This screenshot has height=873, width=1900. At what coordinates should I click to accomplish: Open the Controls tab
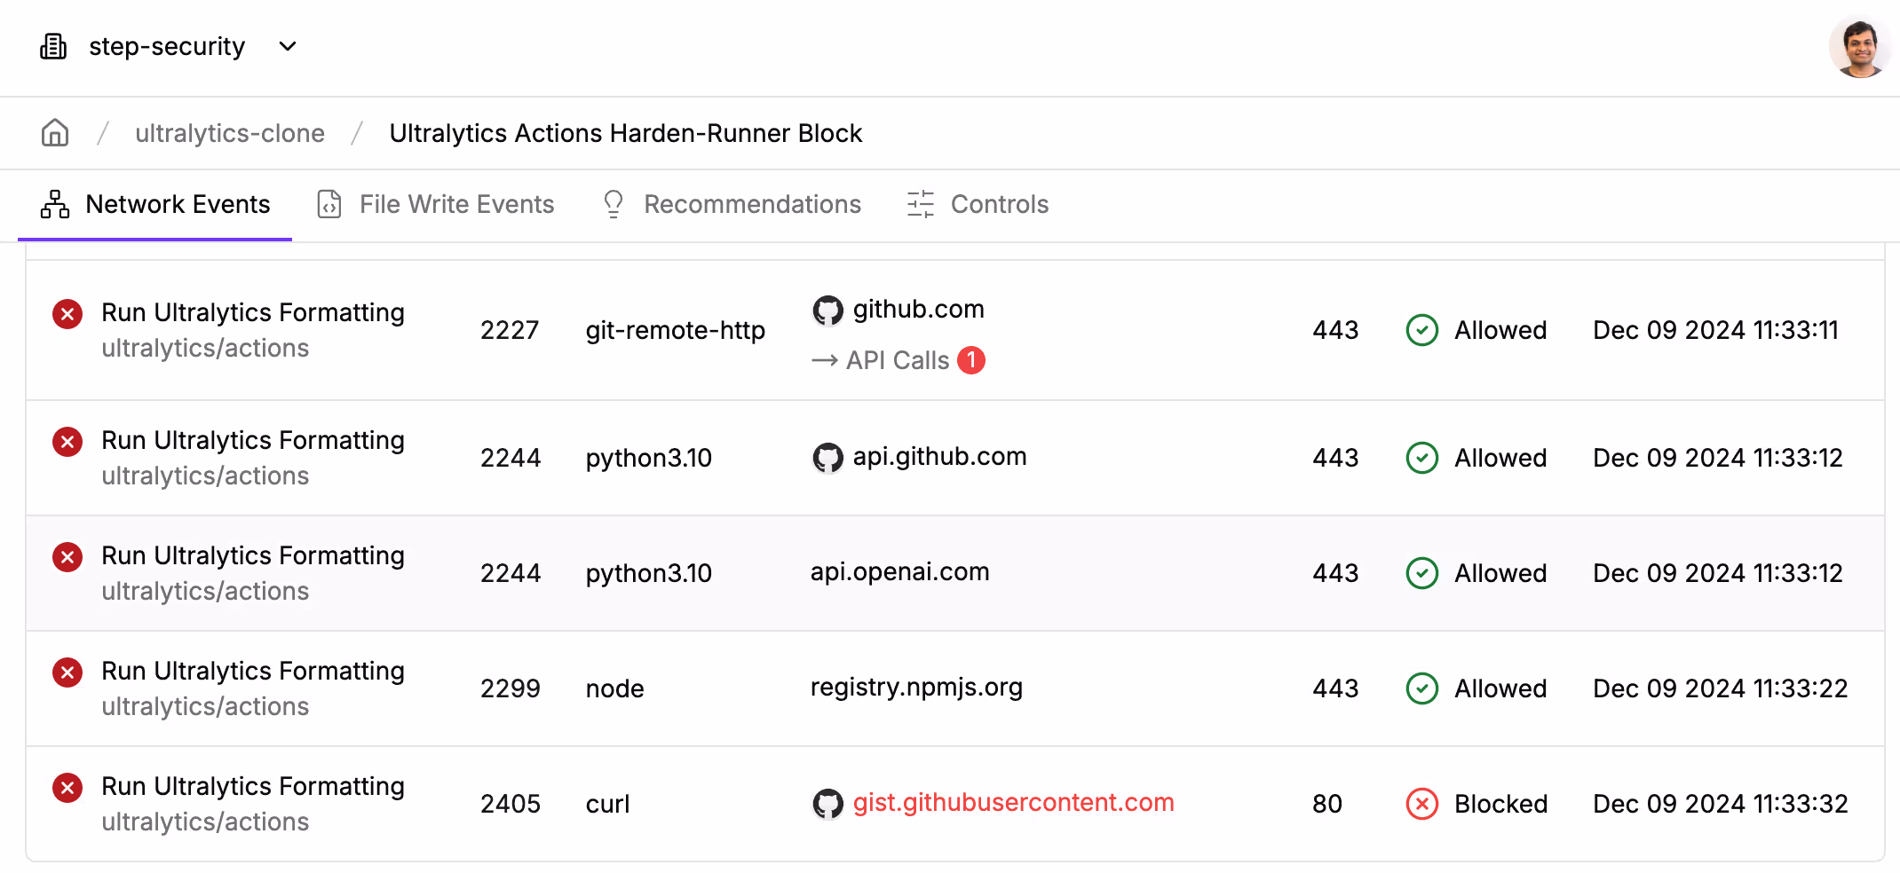coord(978,204)
